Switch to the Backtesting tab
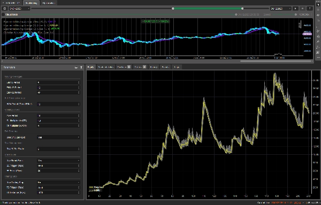 click(x=31, y=3)
